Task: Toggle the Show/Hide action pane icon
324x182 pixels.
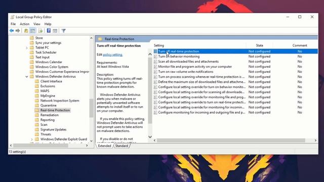Action: tap(55, 31)
